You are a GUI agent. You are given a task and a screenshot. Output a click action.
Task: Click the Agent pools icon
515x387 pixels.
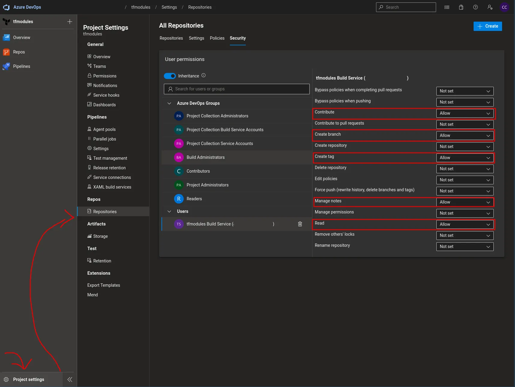pyautogui.click(x=89, y=129)
